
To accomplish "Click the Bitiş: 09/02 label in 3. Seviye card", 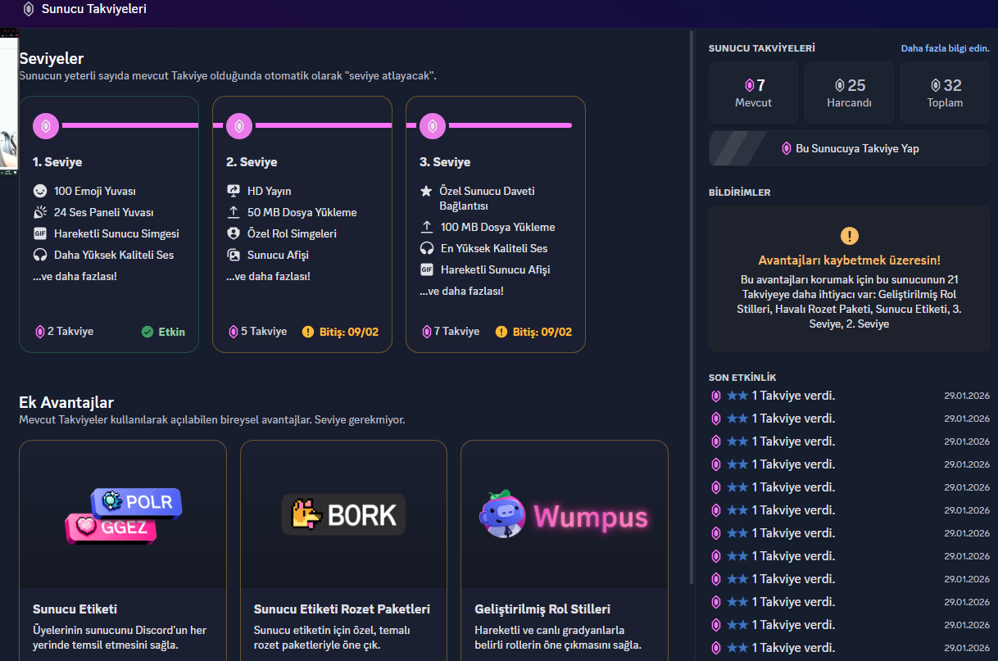I will [542, 332].
